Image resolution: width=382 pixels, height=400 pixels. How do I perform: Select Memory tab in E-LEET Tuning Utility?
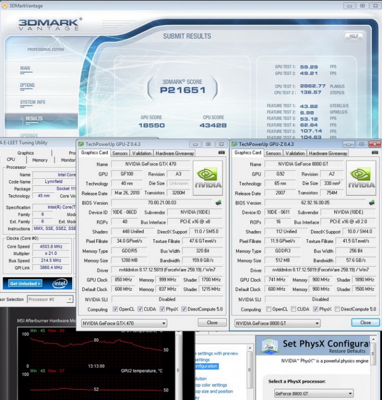pyautogui.click(x=40, y=160)
